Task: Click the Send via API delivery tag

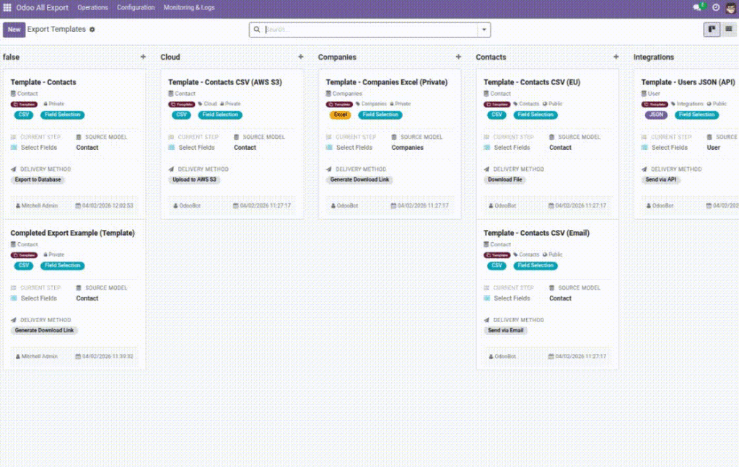Action: click(x=661, y=180)
